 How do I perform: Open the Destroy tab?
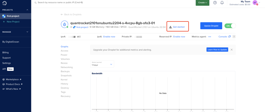tap(65, 88)
